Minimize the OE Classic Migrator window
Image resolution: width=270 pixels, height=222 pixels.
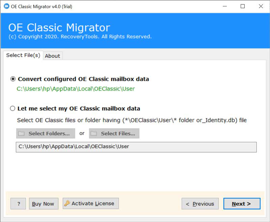225,6
